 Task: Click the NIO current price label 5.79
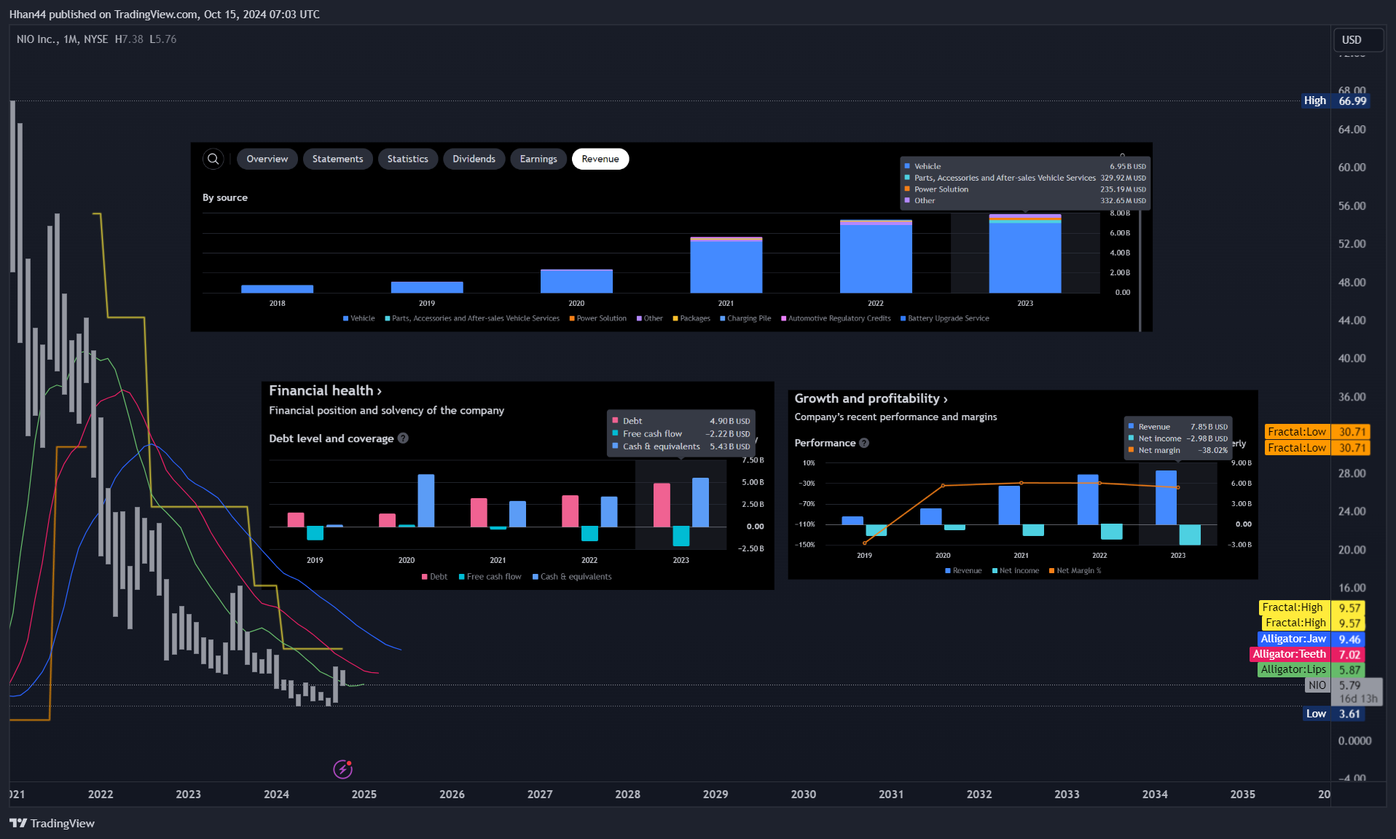pos(1344,685)
